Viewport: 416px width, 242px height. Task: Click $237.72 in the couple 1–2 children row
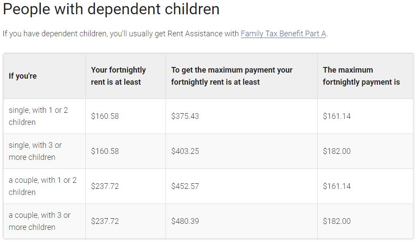[105, 186]
